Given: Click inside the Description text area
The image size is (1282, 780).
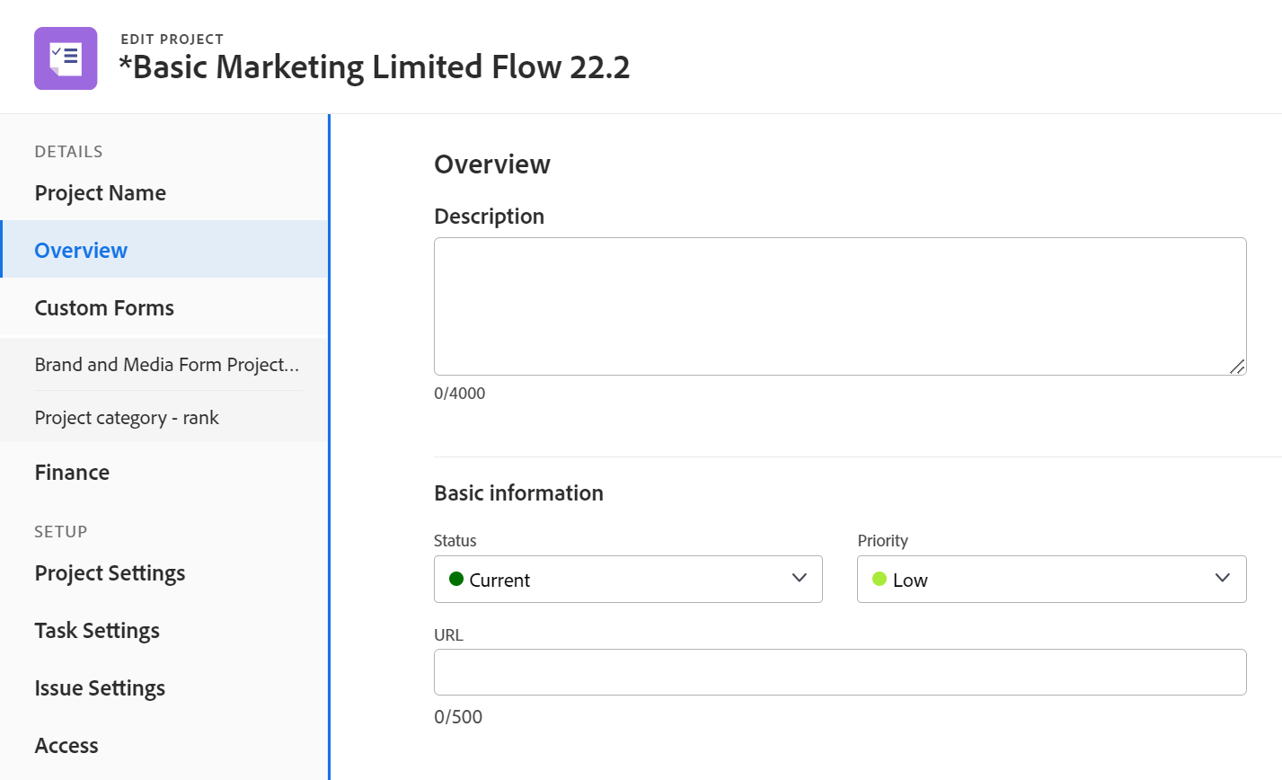Looking at the screenshot, I should (840, 306).
